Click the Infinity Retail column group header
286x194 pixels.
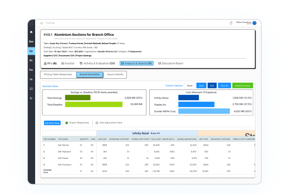[147, 133]
